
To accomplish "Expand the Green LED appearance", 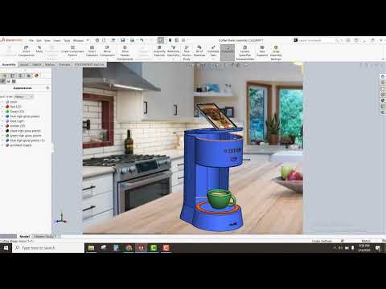I will [2, 112].
